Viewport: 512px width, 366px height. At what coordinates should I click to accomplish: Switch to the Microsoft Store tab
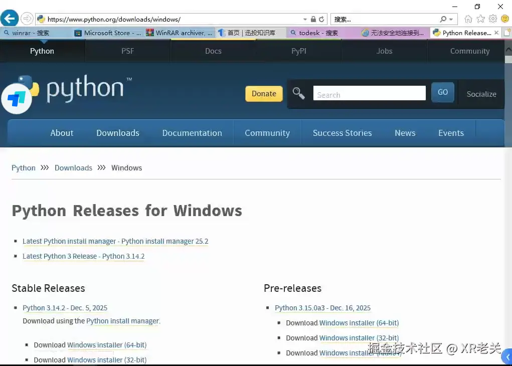click(x=108, y=33)
